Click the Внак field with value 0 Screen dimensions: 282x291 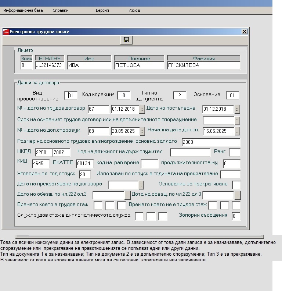pyautogui.click(x=26, y=65)
